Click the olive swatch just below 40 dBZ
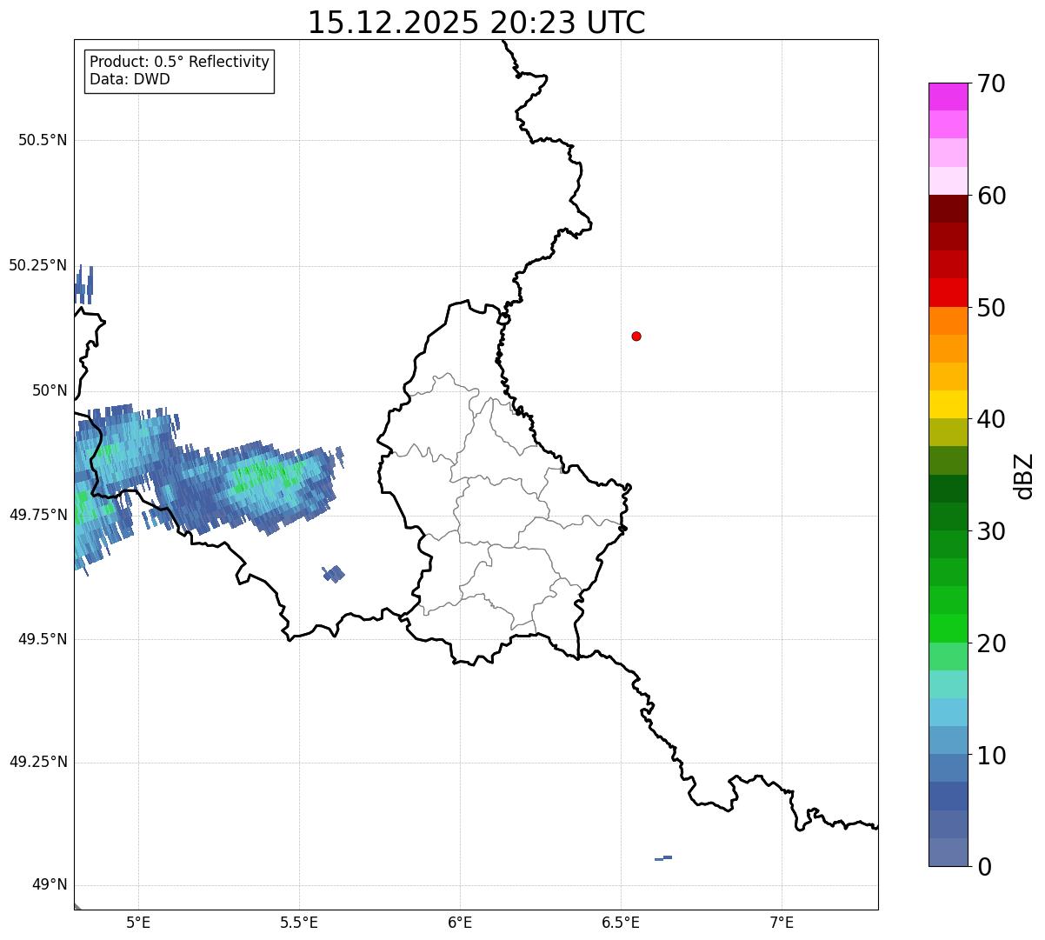Image resolution: width=1045 pixels, height=940 pixels. coord(948,432)
